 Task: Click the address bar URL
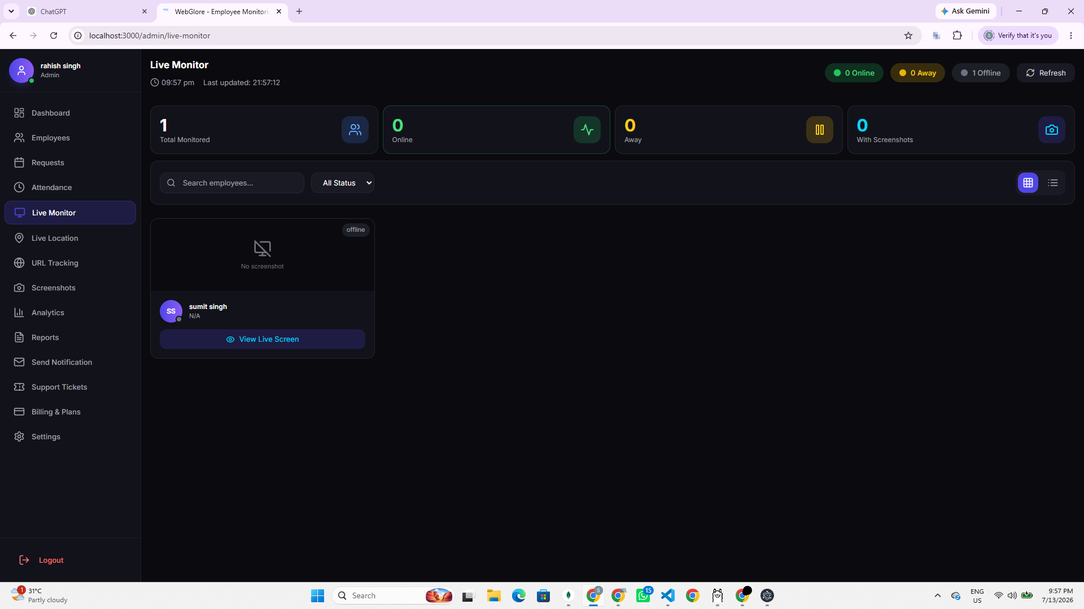[x=150, y=36]
